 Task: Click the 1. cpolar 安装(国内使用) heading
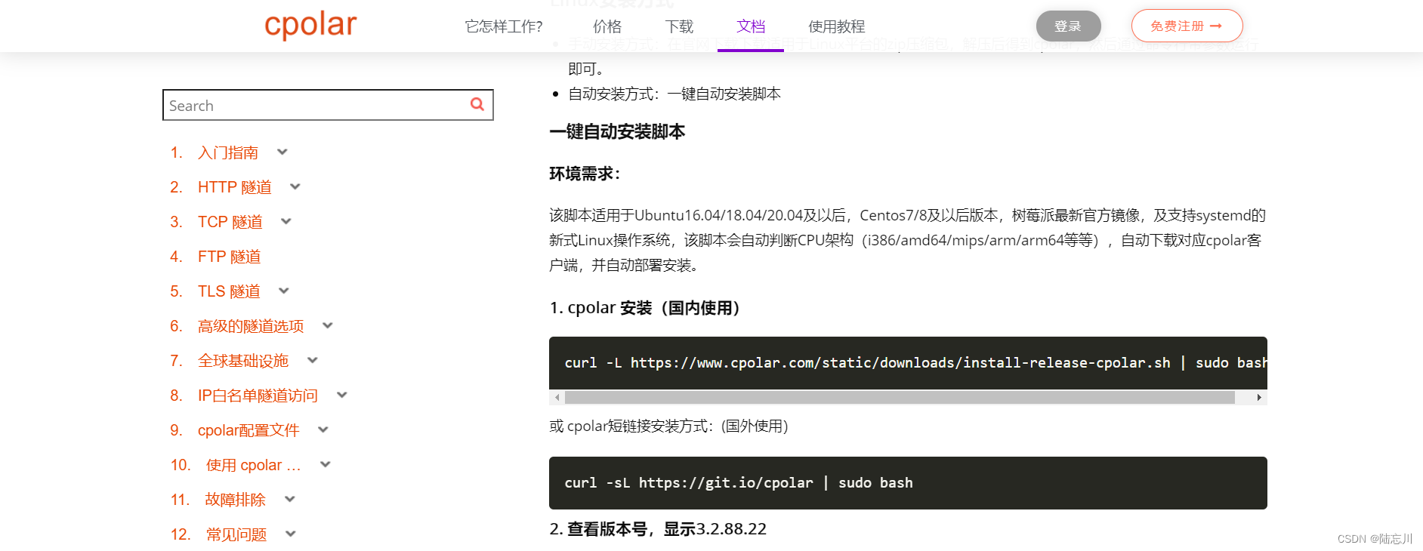click(644, 308)
